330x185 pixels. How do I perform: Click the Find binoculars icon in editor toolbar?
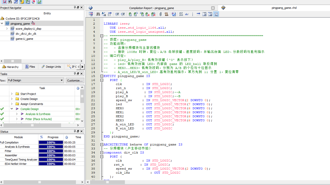pos(98,14)
